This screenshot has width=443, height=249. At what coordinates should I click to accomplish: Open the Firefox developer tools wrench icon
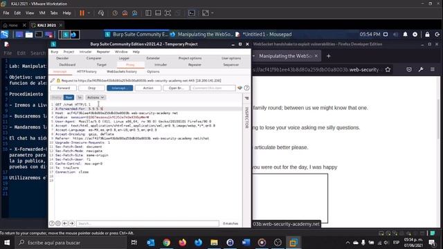click(421, 69)
